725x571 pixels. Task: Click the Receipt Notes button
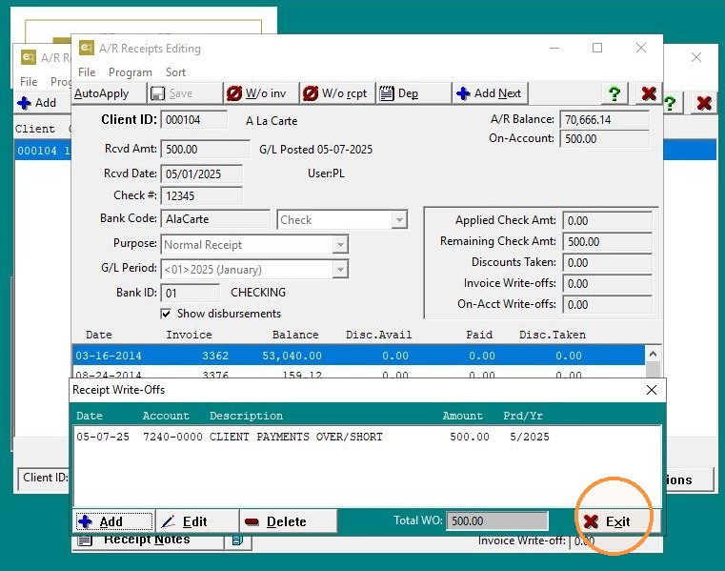point(147,540)
